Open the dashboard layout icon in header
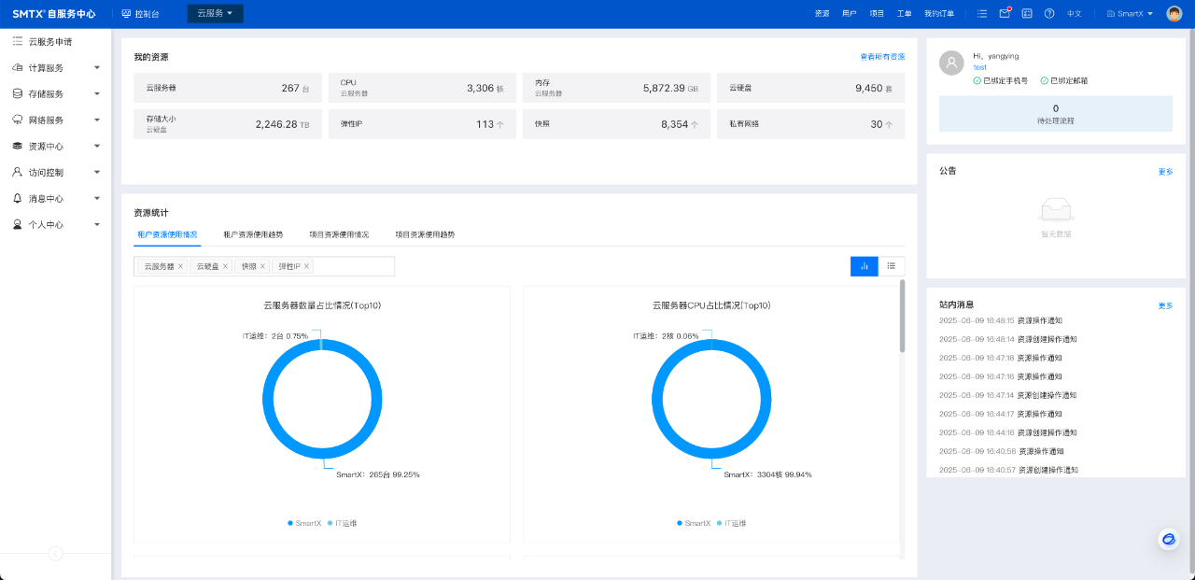 click(x=1027, y=14)
